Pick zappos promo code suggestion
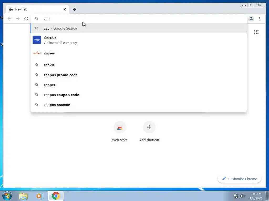269x201 pixels. pos(139,75)
